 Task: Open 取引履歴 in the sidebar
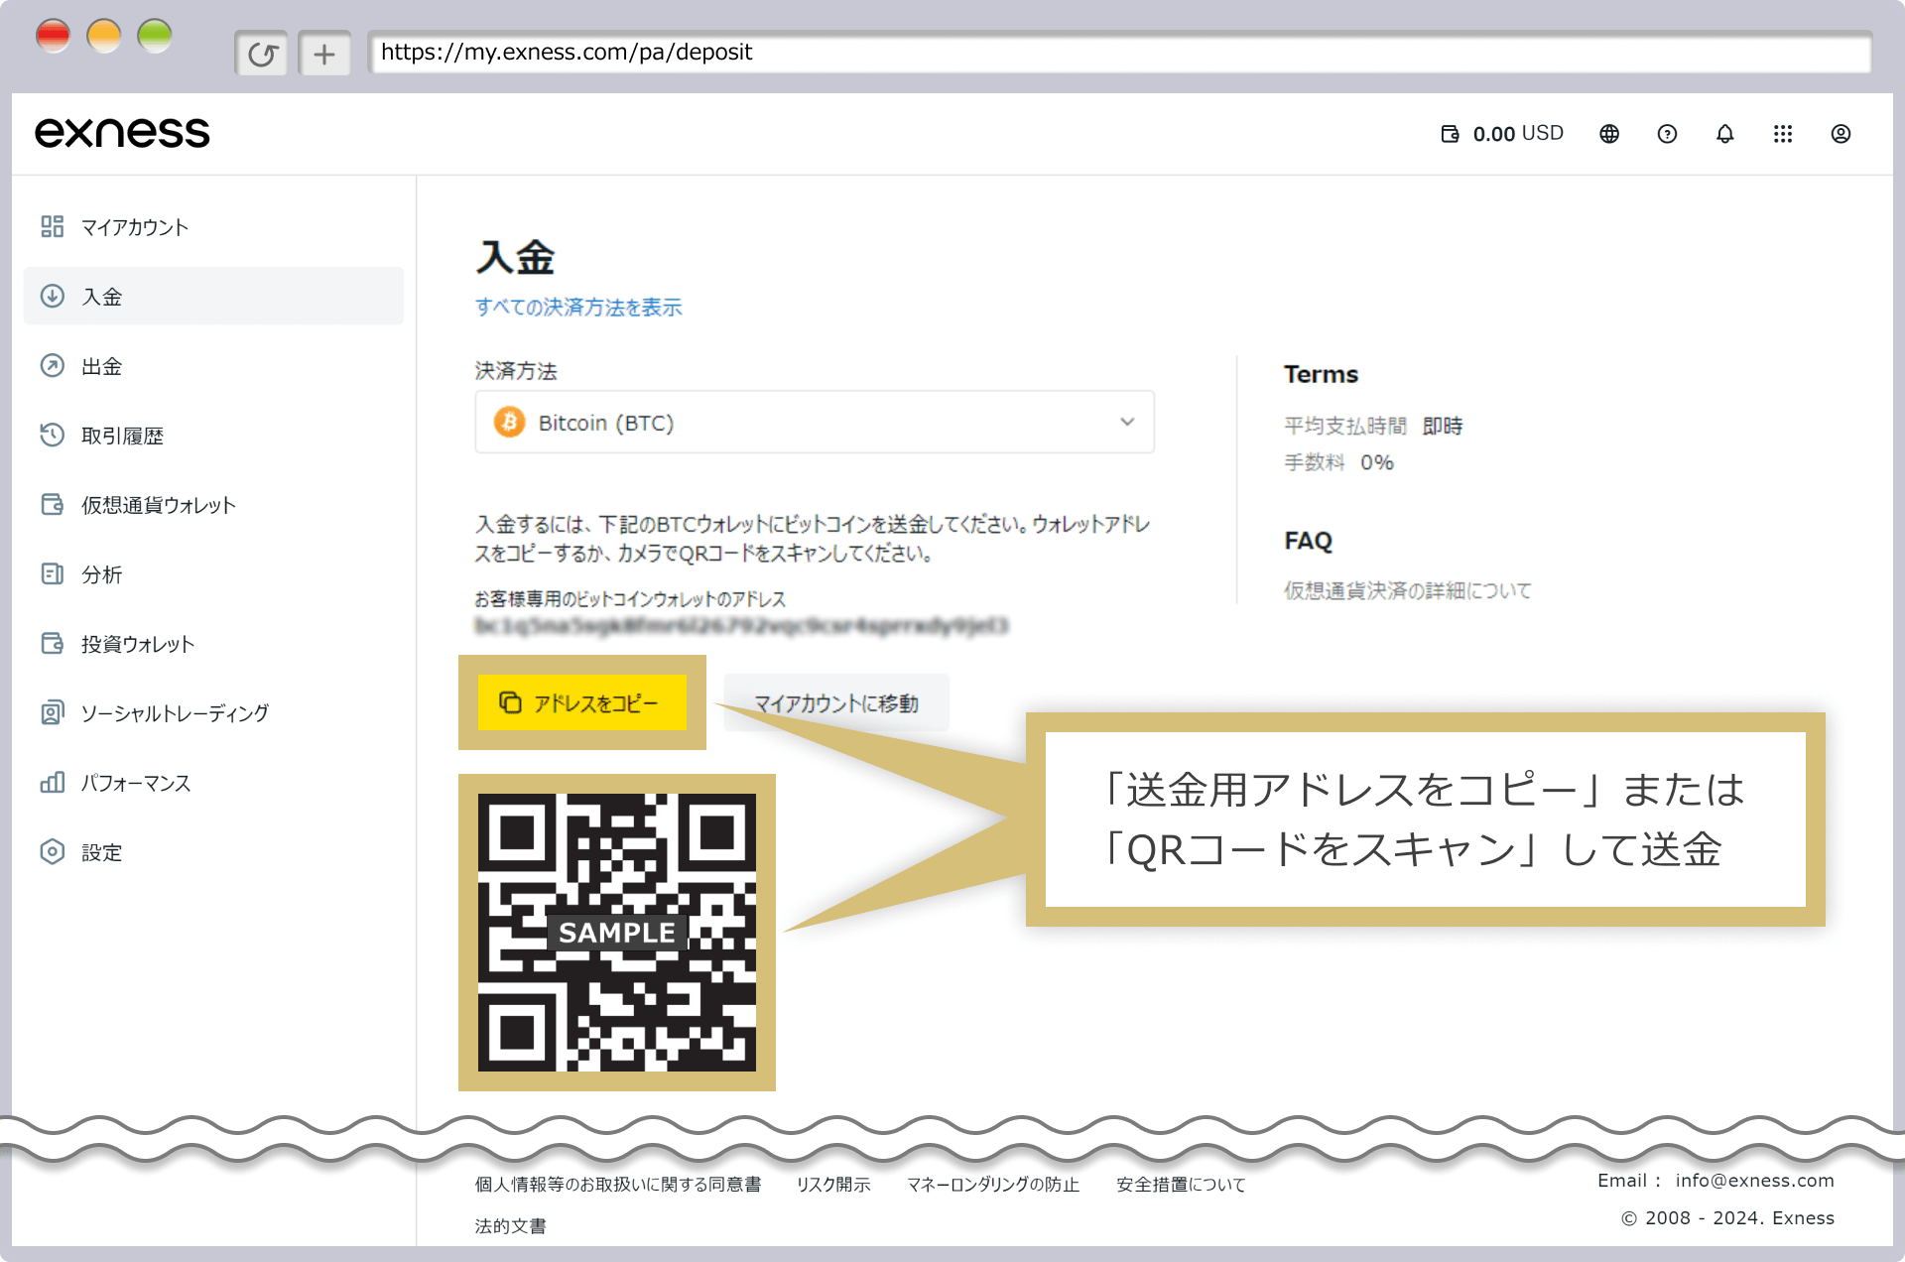tap(213, 436)
